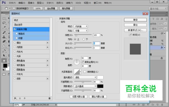
Task: Select the Eyedropper tool
Action: click(x=4, y=28)
